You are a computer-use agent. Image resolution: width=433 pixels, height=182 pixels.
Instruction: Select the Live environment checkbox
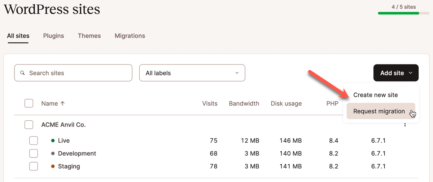34,141
